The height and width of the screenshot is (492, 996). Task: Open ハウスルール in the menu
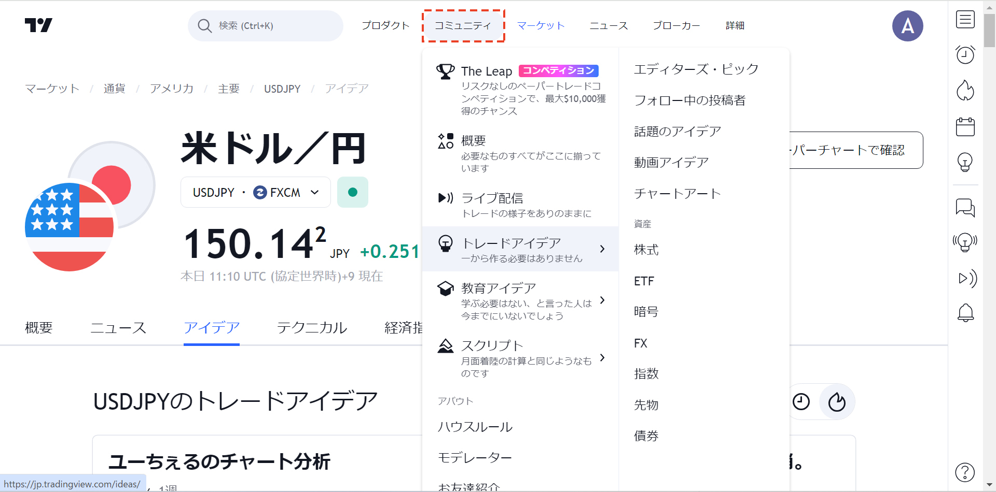click(475, 427)
